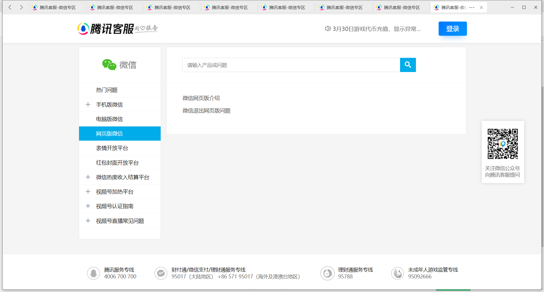This screenshot has width=544, height=292.
Task: Click the penguin icon beside 腾讯服务专线
Action: coord(93,273)
